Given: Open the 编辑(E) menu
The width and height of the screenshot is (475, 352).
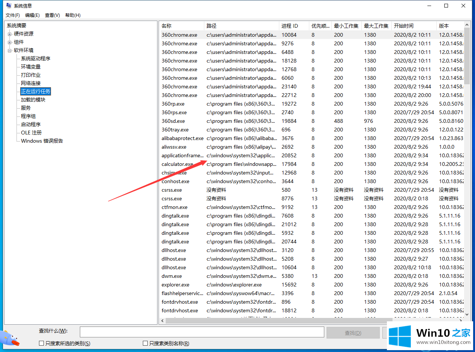Looking at the screenshot, I should coord(32,15).
